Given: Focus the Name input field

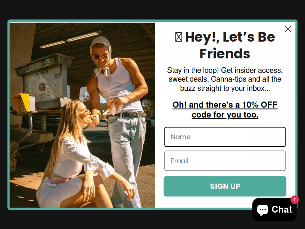Looking at the screenshot, I should (225, 137).
